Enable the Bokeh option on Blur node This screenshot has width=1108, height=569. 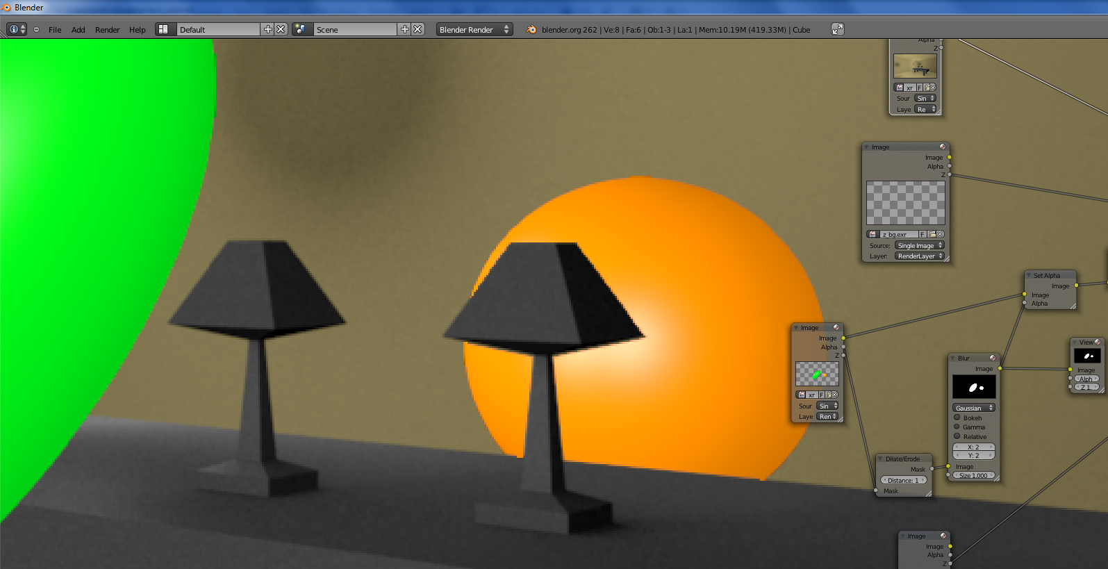957,418
